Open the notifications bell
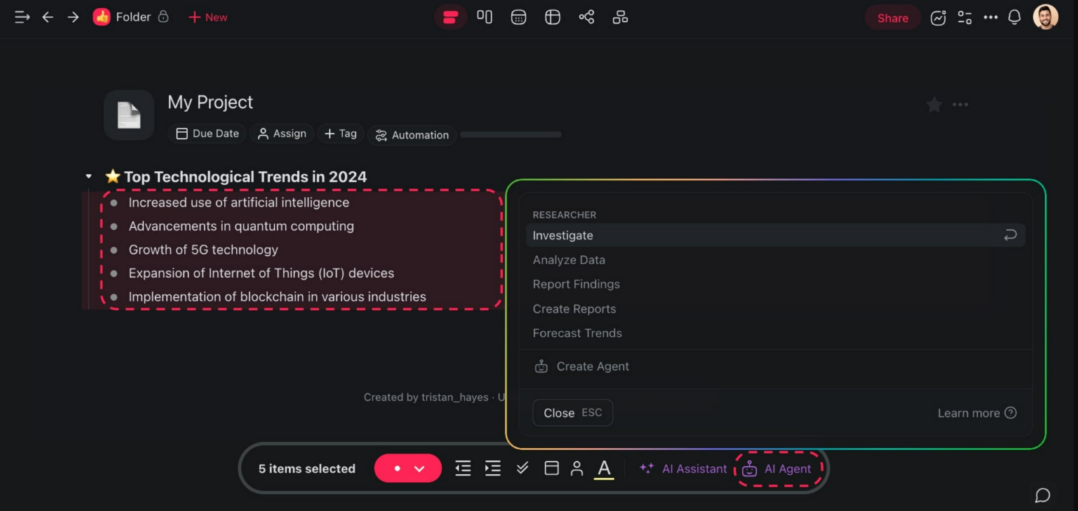The height and width of the screenshot is (511, 1078). [1014, 18]
